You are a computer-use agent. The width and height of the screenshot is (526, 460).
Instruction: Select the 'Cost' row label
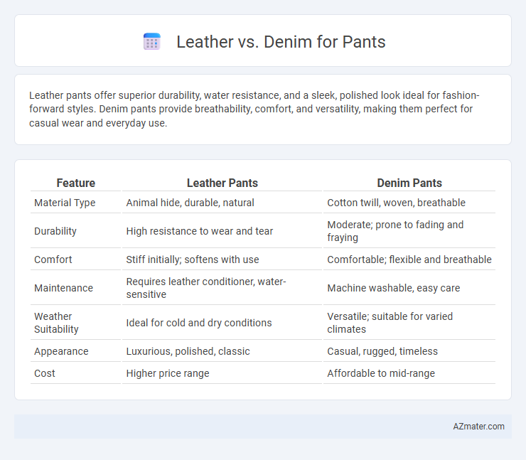click(x=45, y=373)
